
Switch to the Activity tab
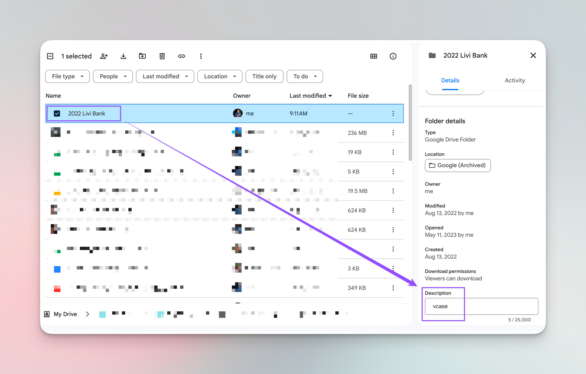click(515, 80)
